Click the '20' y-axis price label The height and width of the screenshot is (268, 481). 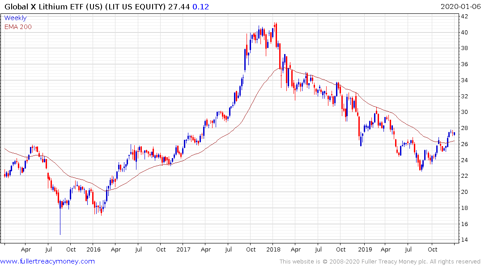point(464,192)
